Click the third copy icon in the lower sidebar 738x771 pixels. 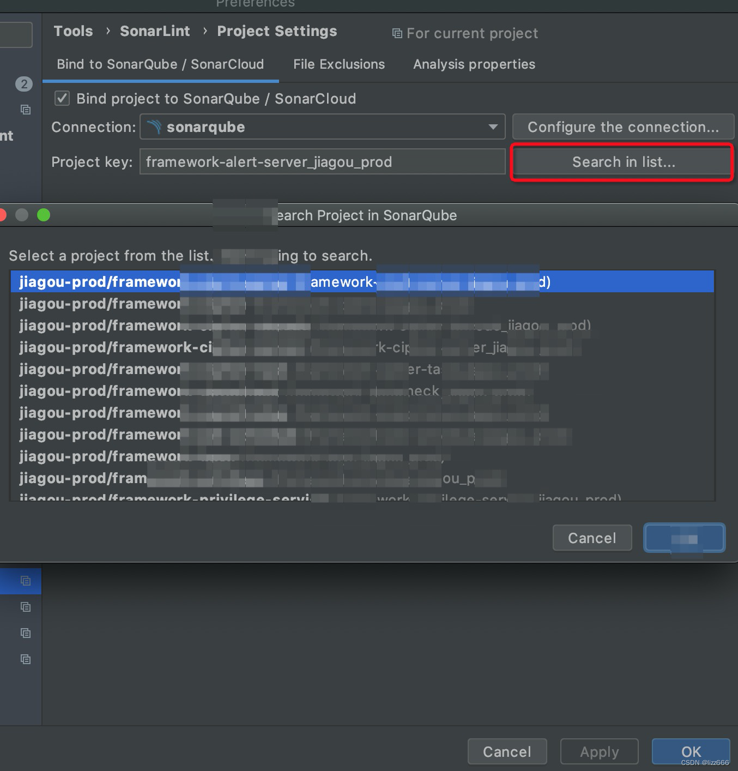(26, 633)
